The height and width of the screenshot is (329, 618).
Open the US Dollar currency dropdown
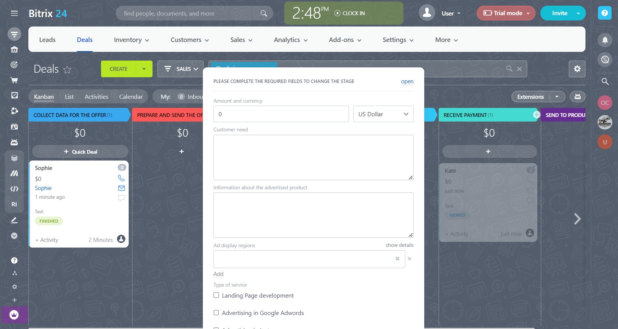(x=383, y=114)
